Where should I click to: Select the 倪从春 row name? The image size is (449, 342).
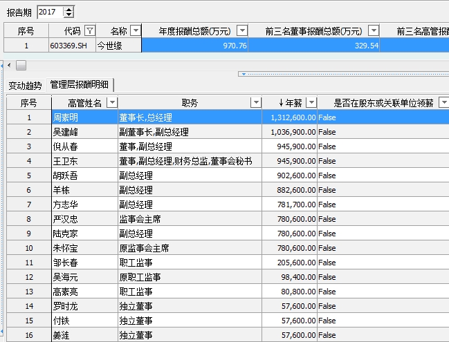tap(85, 146)
